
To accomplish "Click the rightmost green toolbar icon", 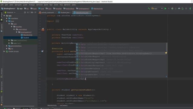I will coord(190,8).
